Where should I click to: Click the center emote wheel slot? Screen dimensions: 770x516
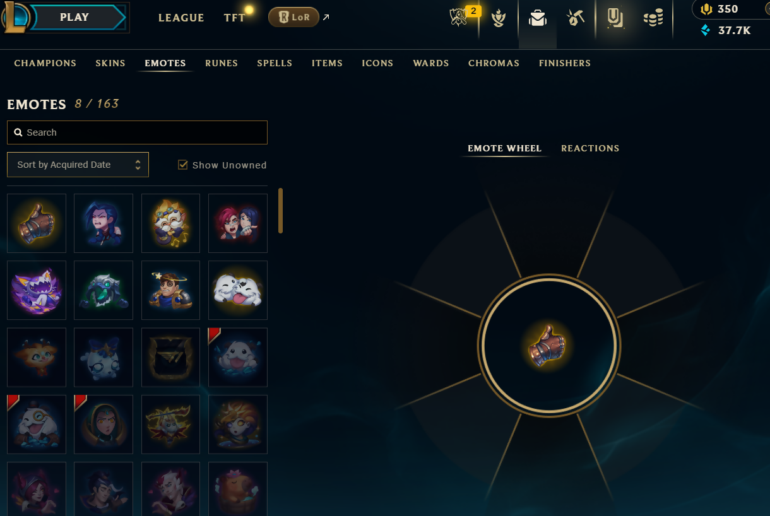pyautogui.click(x=548, y=346)
